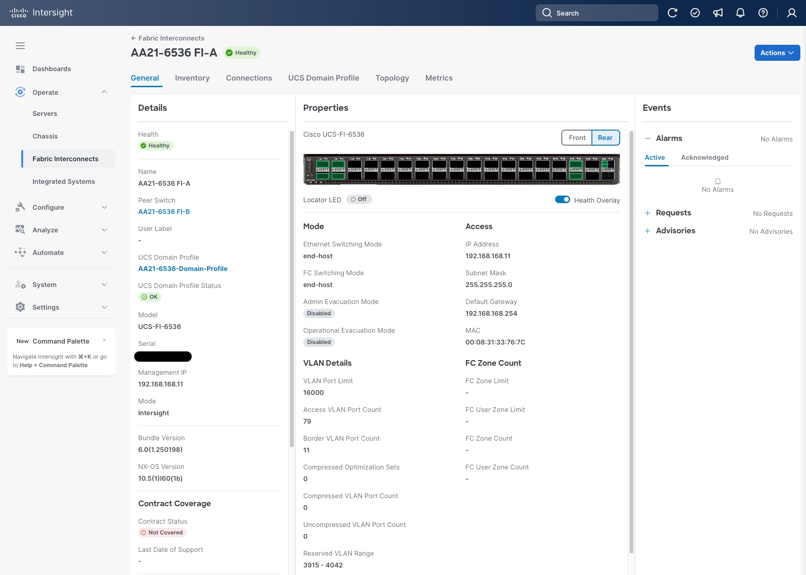The image size is (806, 575).
Task: Disable the Health Overlay toggle
Action: tap(563, 199)
